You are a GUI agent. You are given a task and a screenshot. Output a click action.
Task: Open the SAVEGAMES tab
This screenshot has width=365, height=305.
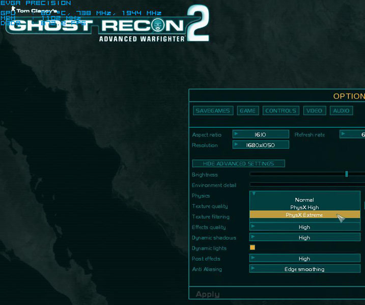point(213,110)
